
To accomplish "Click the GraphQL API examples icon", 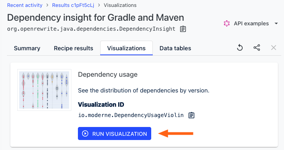I will click(x=226, y=23).
